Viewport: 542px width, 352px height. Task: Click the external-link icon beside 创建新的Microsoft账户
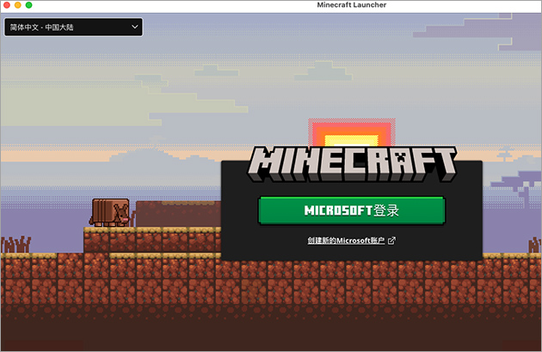point(391,240)
